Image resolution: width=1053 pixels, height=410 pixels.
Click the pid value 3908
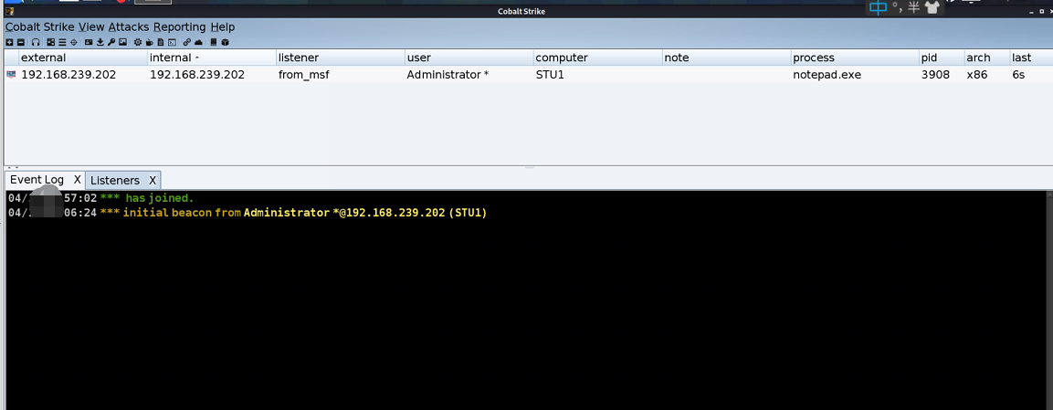click(x=935, y=75)
